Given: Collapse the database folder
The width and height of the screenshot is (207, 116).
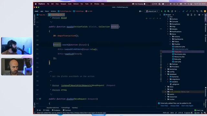Looking at the screenshot, I should click(x=166, y=74).
